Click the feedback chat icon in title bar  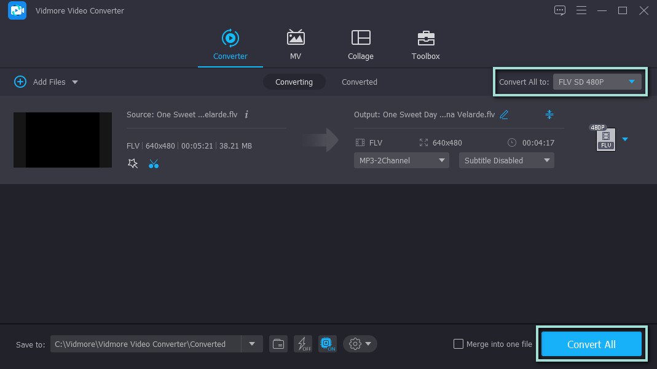click(560, 10)
